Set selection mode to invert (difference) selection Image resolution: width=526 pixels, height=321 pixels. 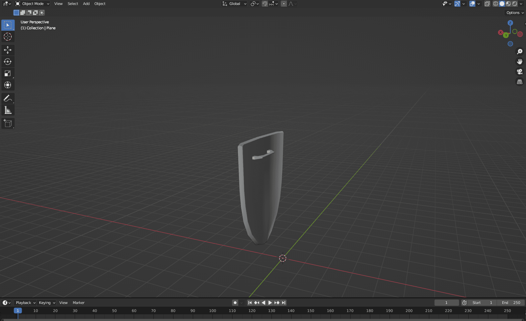pyautogui.click(x=35, y=13)
